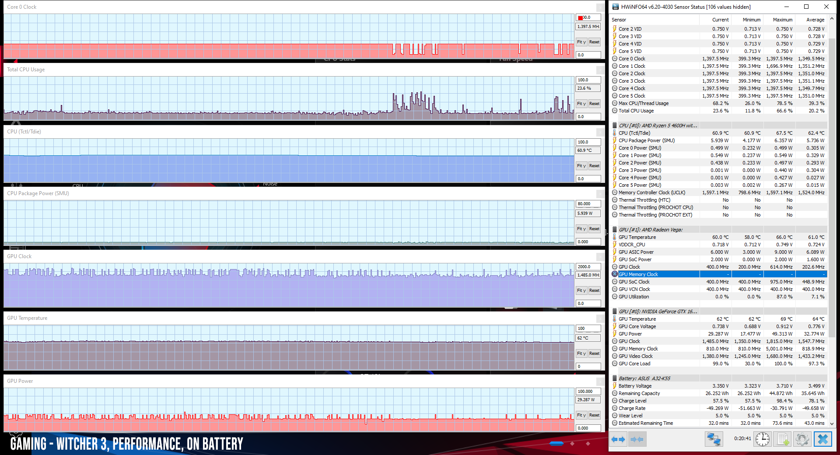Click circle icon beside Total CPU Usage row
The image size is (840, 455).
point(615,111)
